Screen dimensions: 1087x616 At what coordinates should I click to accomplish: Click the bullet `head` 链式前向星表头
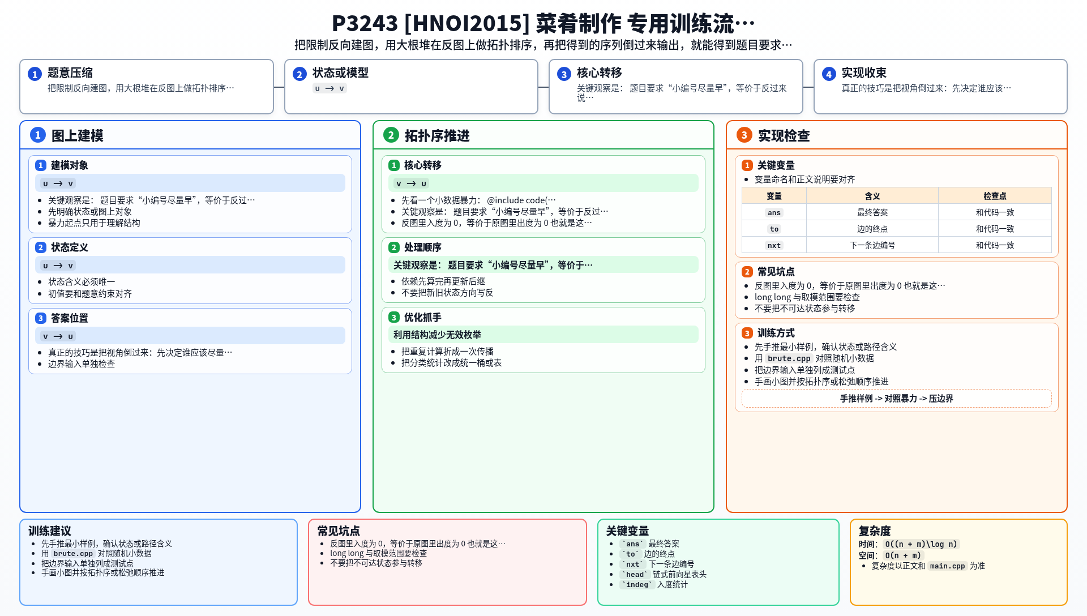663,575
